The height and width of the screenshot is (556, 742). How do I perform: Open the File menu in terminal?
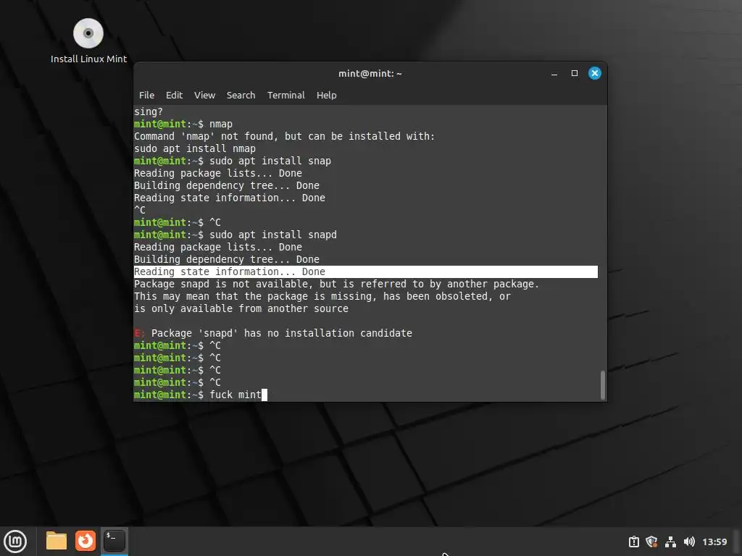tap(146, 95)
